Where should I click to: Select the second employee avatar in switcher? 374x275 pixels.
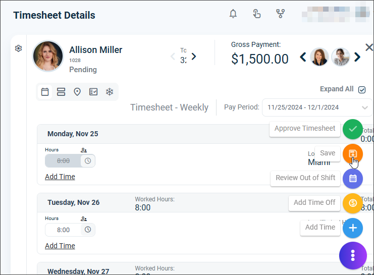pos(341,57)
